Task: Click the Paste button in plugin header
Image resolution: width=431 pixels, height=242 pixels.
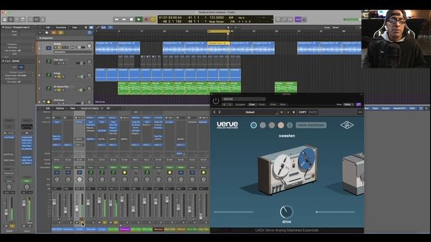Action: tap(262, 105)
